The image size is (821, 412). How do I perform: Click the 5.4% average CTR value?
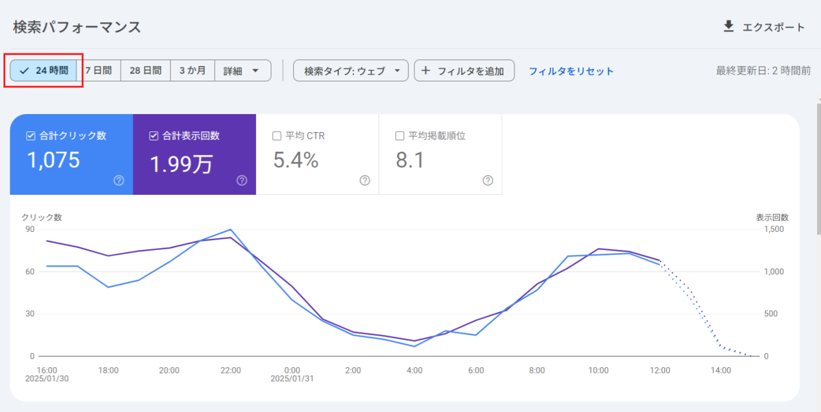click(296, 160)
